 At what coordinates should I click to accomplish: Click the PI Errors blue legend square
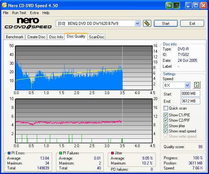click(9, 153)
